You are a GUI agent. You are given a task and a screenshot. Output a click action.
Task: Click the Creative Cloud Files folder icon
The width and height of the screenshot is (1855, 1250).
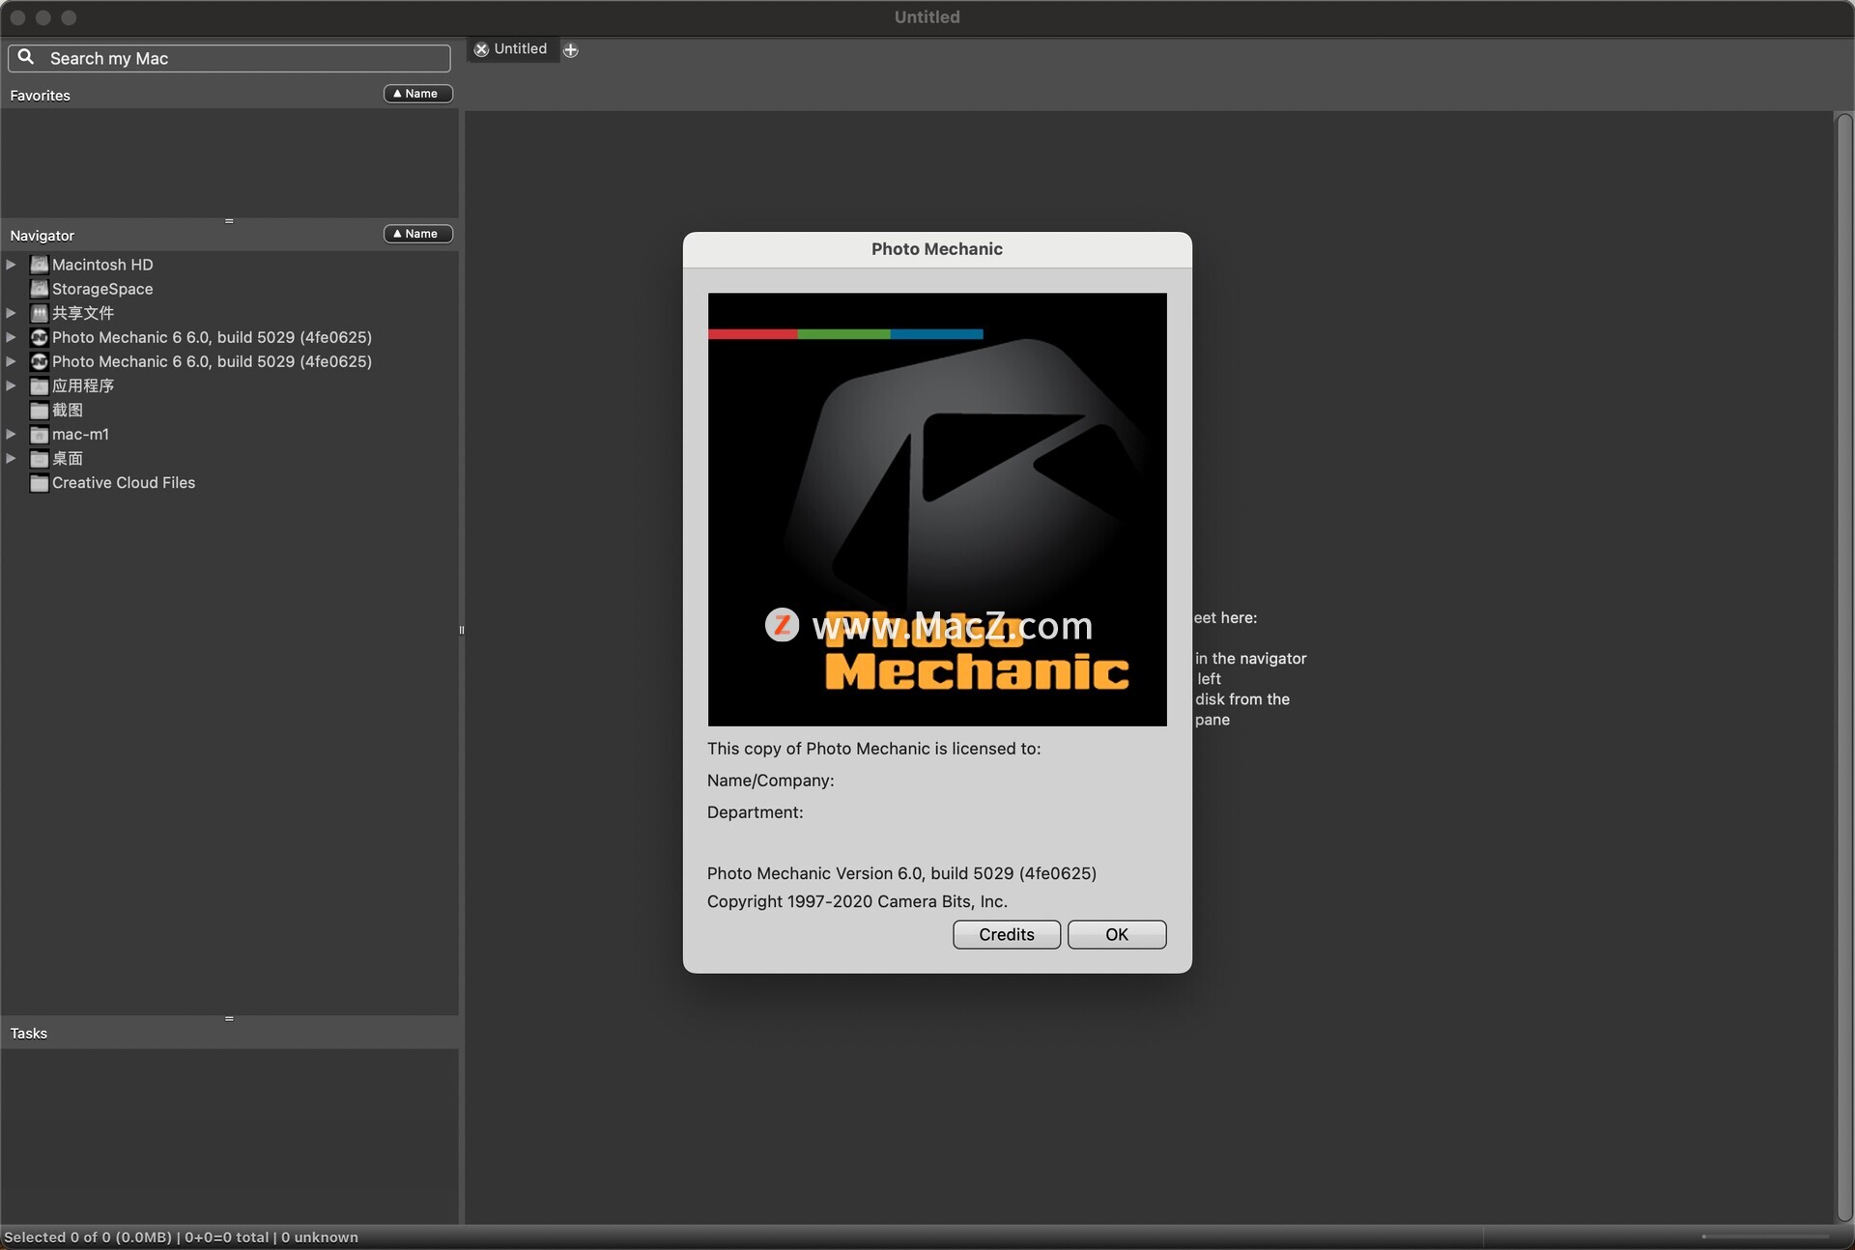coord(39,482)
